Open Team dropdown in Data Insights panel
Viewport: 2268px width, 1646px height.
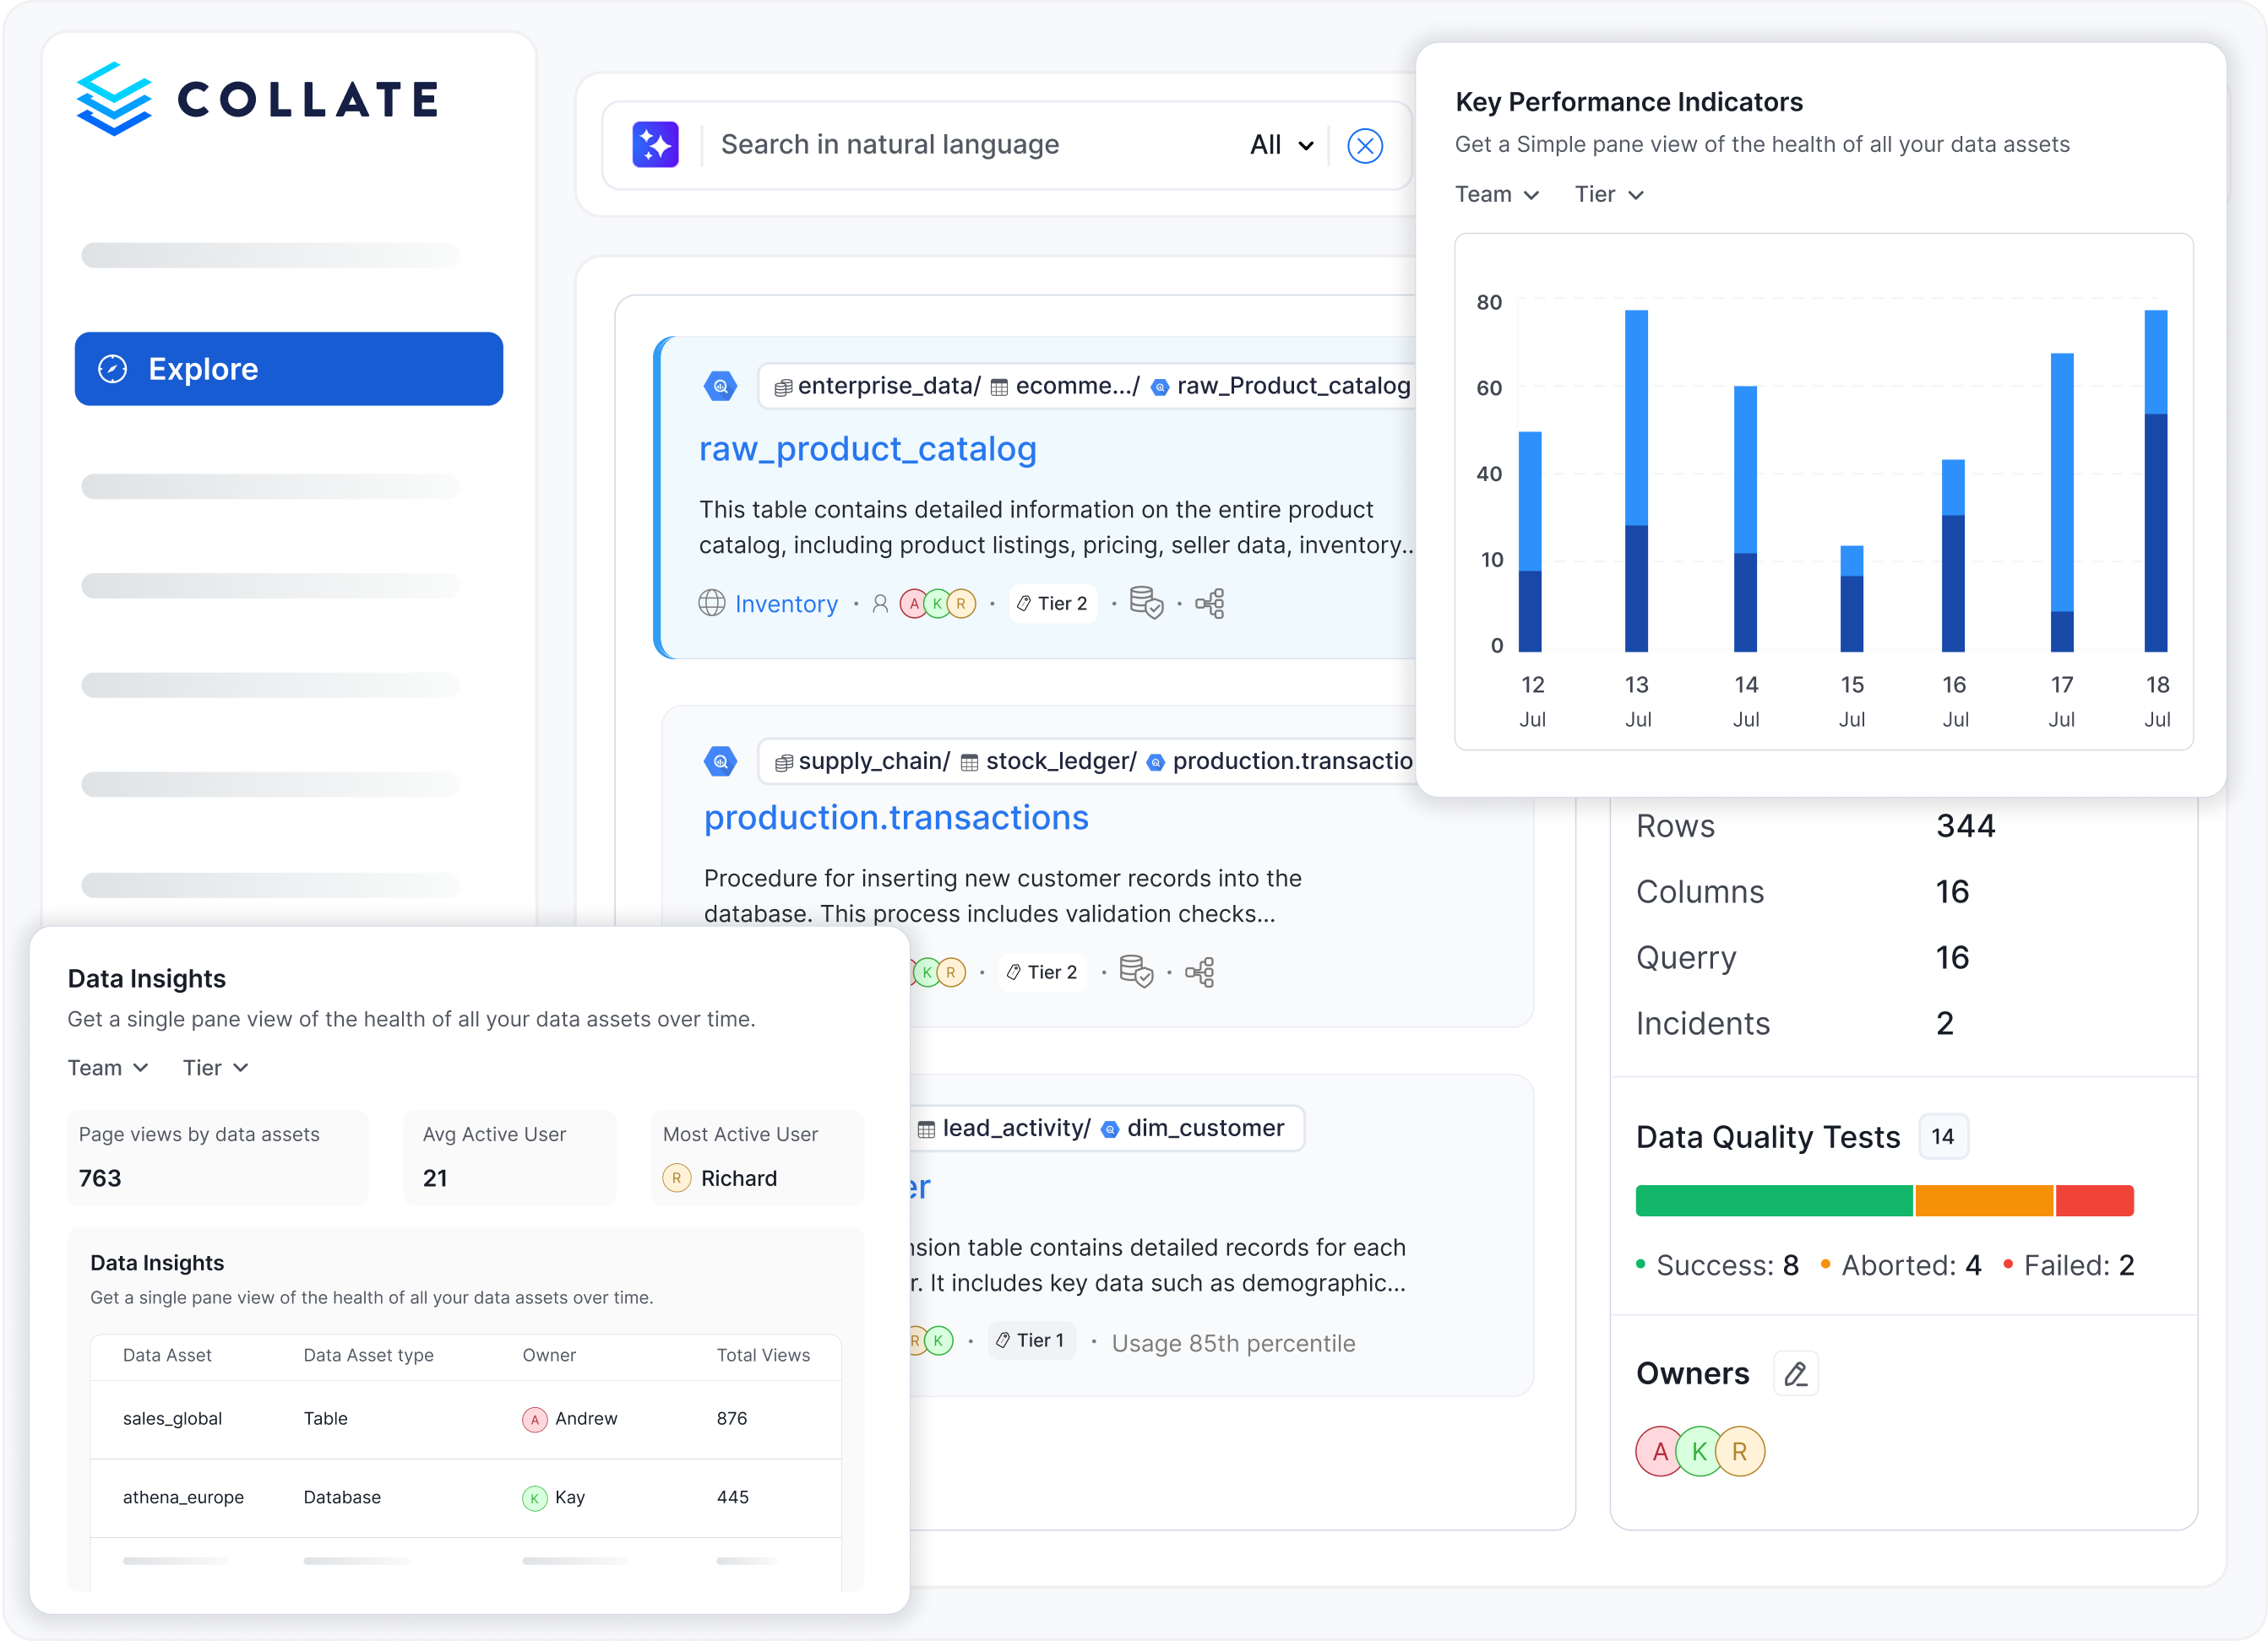[x=108, y=1069]
